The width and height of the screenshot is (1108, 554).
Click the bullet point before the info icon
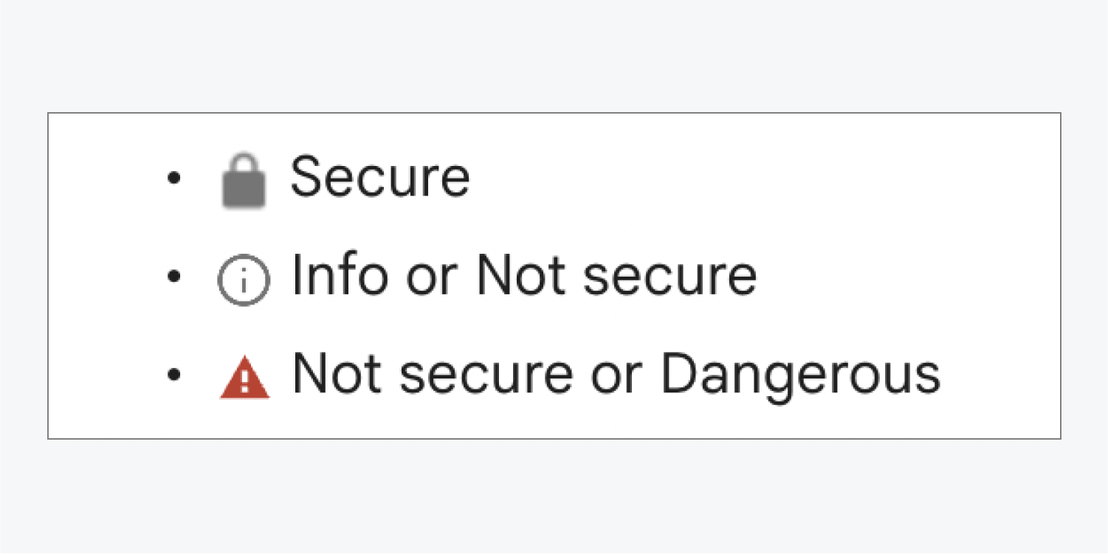pyautogui.click(x=174, y=277)
